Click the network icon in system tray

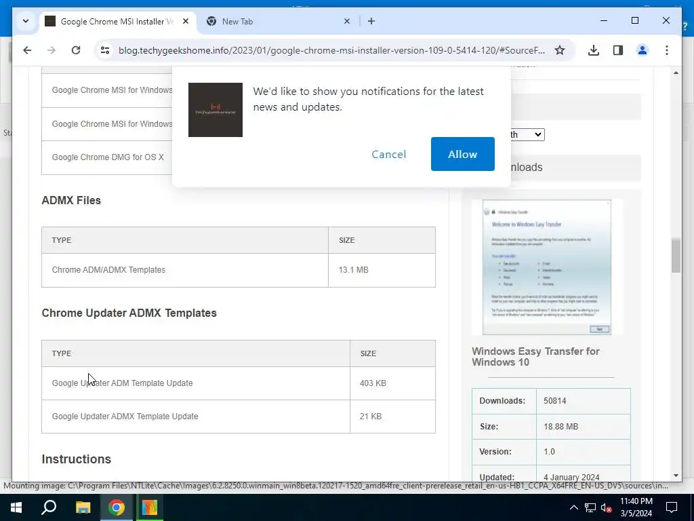(x=590, y=507)
